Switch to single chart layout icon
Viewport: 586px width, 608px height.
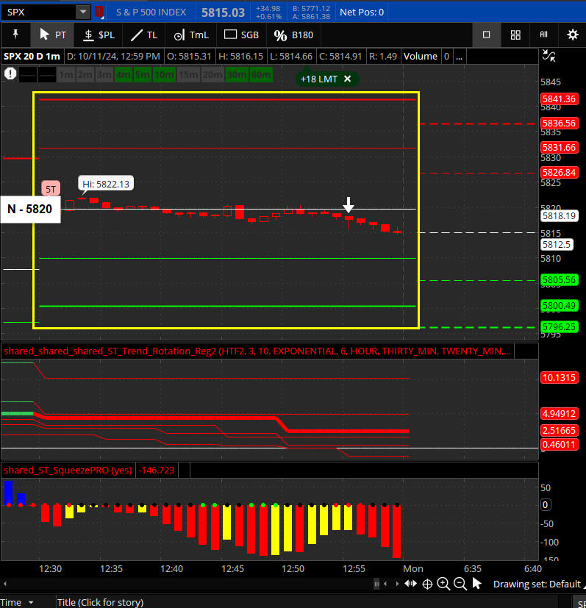(486, 35)
